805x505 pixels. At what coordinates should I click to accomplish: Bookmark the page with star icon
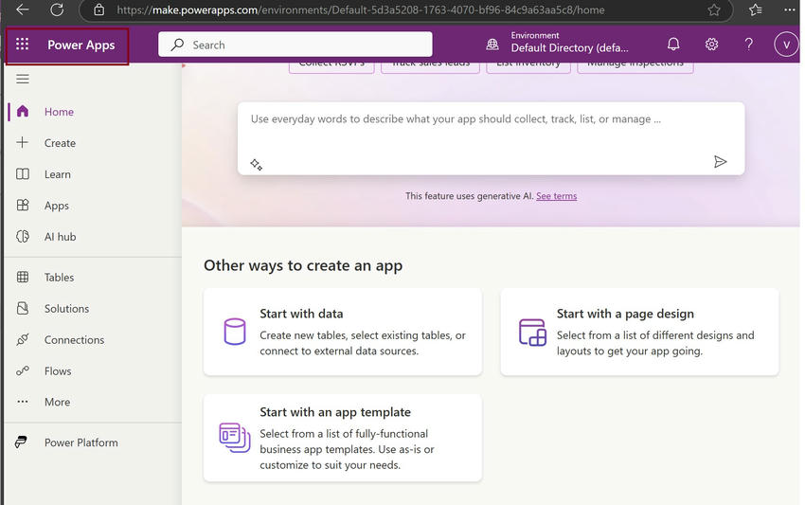[714, 9]
